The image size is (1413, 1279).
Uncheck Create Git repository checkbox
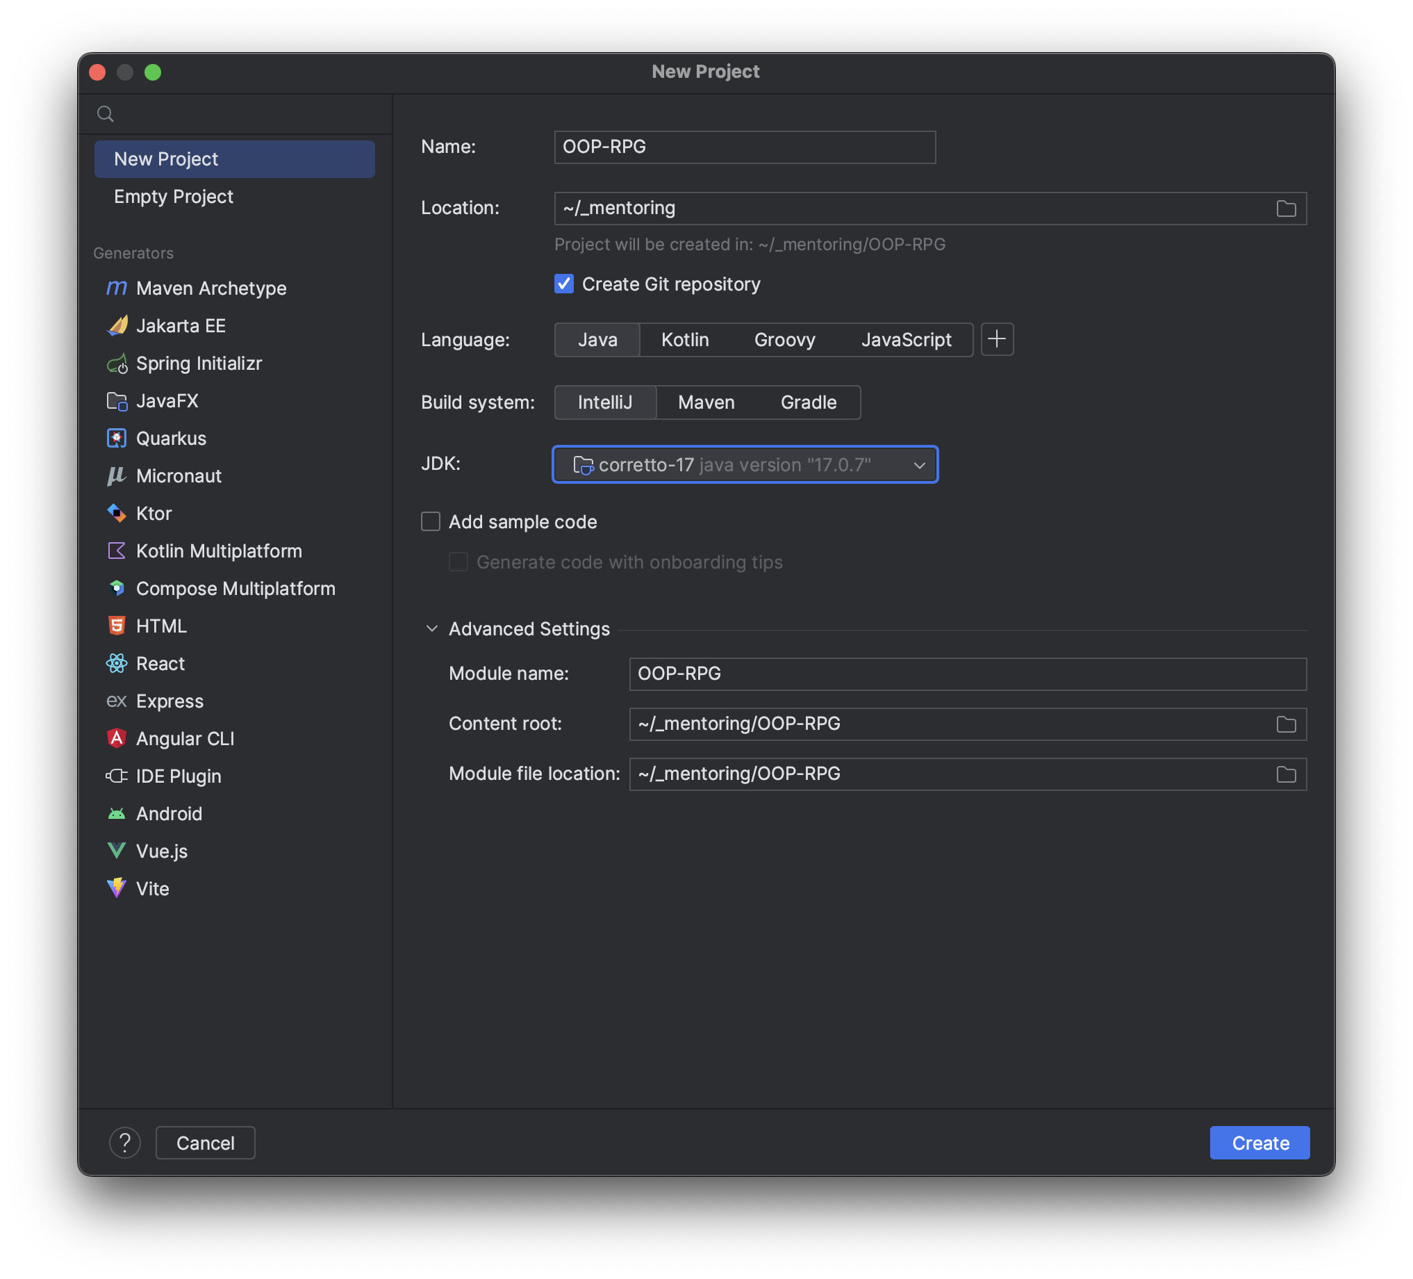pyautogui.click(x=563, y=284)
